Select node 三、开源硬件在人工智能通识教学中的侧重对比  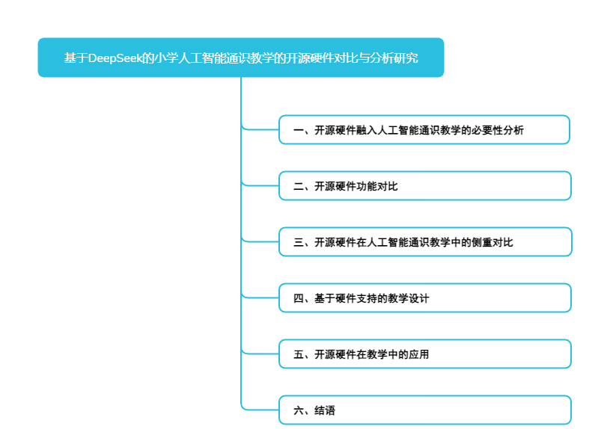tap(425, 241)
